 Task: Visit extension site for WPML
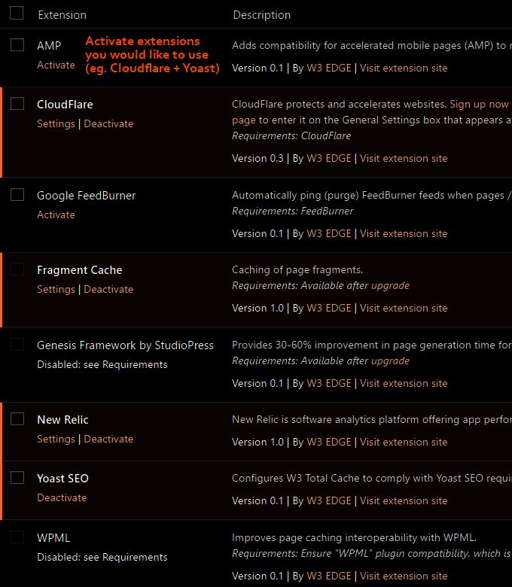(404, 576)
